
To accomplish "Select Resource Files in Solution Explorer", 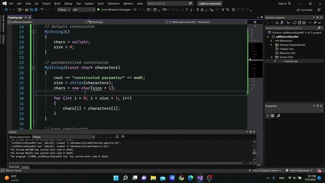I will [287, 53].
